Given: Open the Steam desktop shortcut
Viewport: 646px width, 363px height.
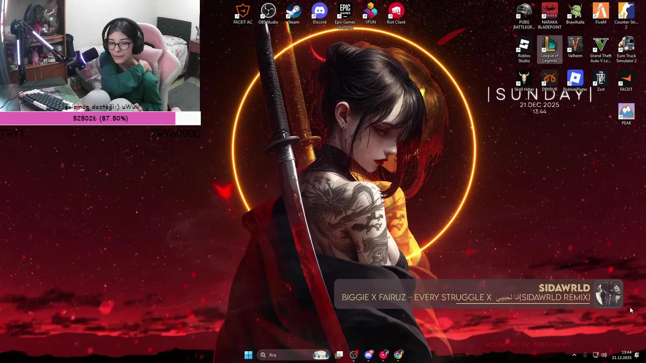Looking at the screenshot, I should 294,14.
